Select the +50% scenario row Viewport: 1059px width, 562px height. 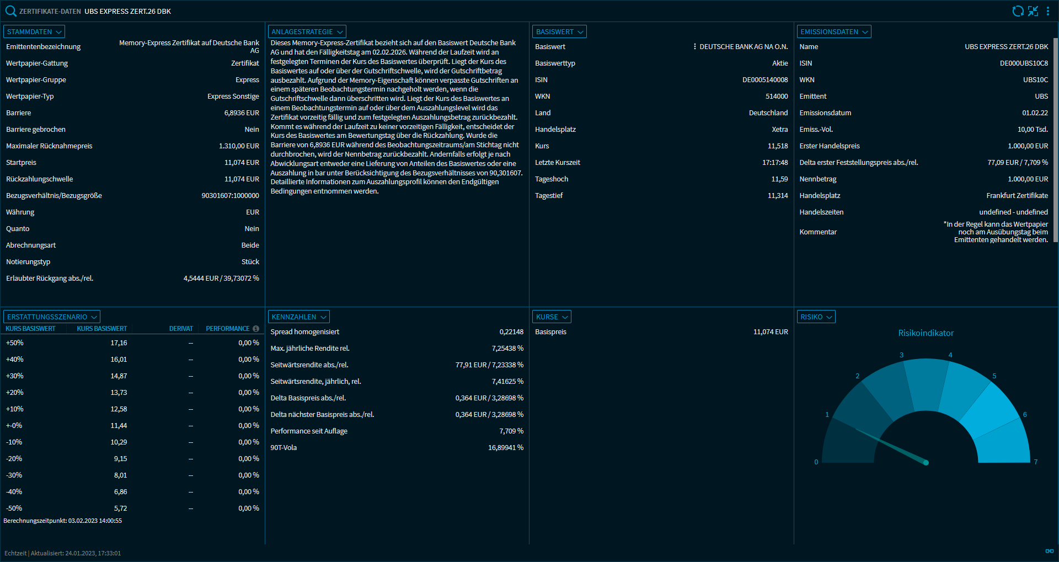132,343
